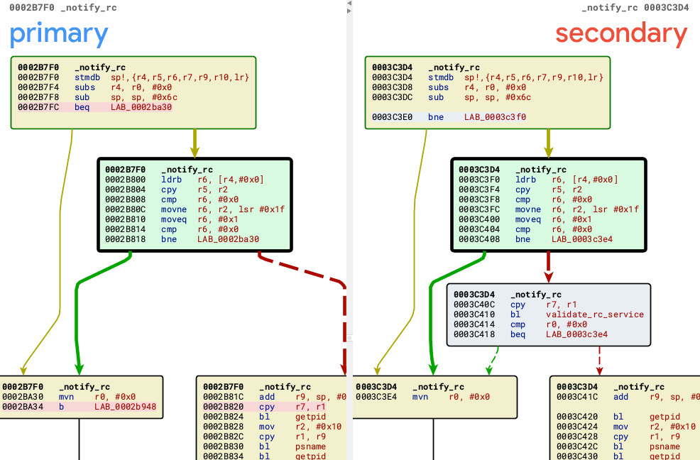The image size is (700, 460).
Task: Click add r9 instruction at 0003C41C
Action: coord(628,397)
